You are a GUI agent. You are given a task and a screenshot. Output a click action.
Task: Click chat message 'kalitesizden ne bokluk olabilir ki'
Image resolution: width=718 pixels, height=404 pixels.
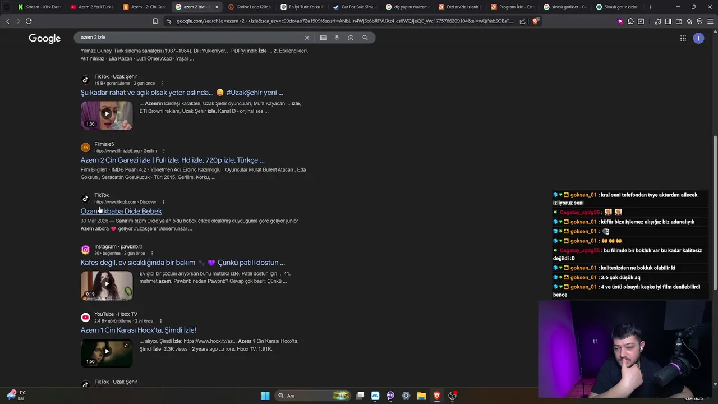point(638,268)
